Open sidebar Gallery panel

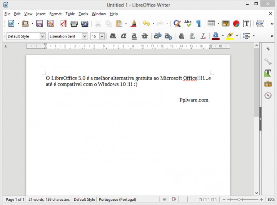[x=268, y=84]
